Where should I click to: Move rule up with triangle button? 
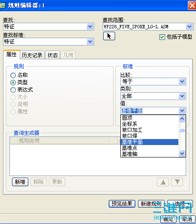click(163, 182)
